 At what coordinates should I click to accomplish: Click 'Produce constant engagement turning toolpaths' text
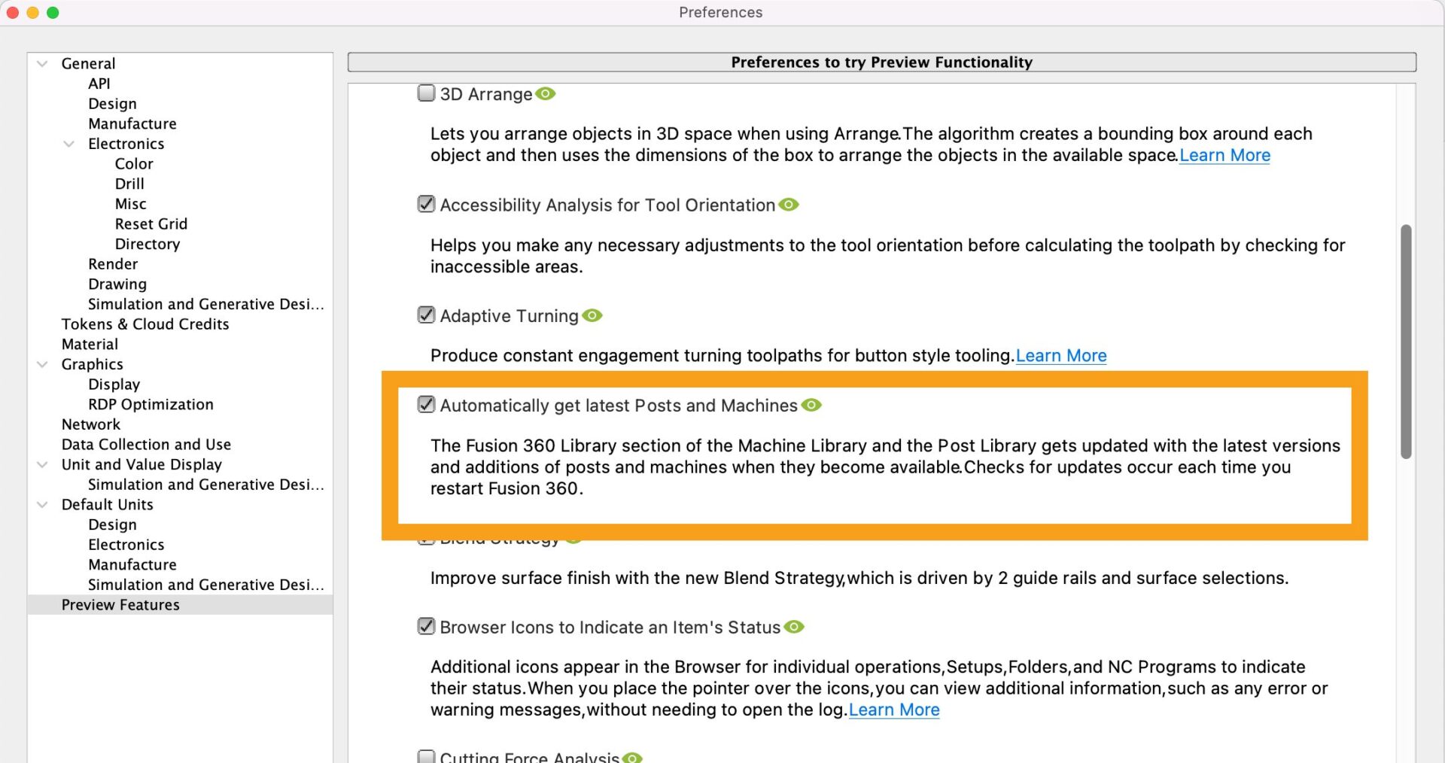[722, 355]
